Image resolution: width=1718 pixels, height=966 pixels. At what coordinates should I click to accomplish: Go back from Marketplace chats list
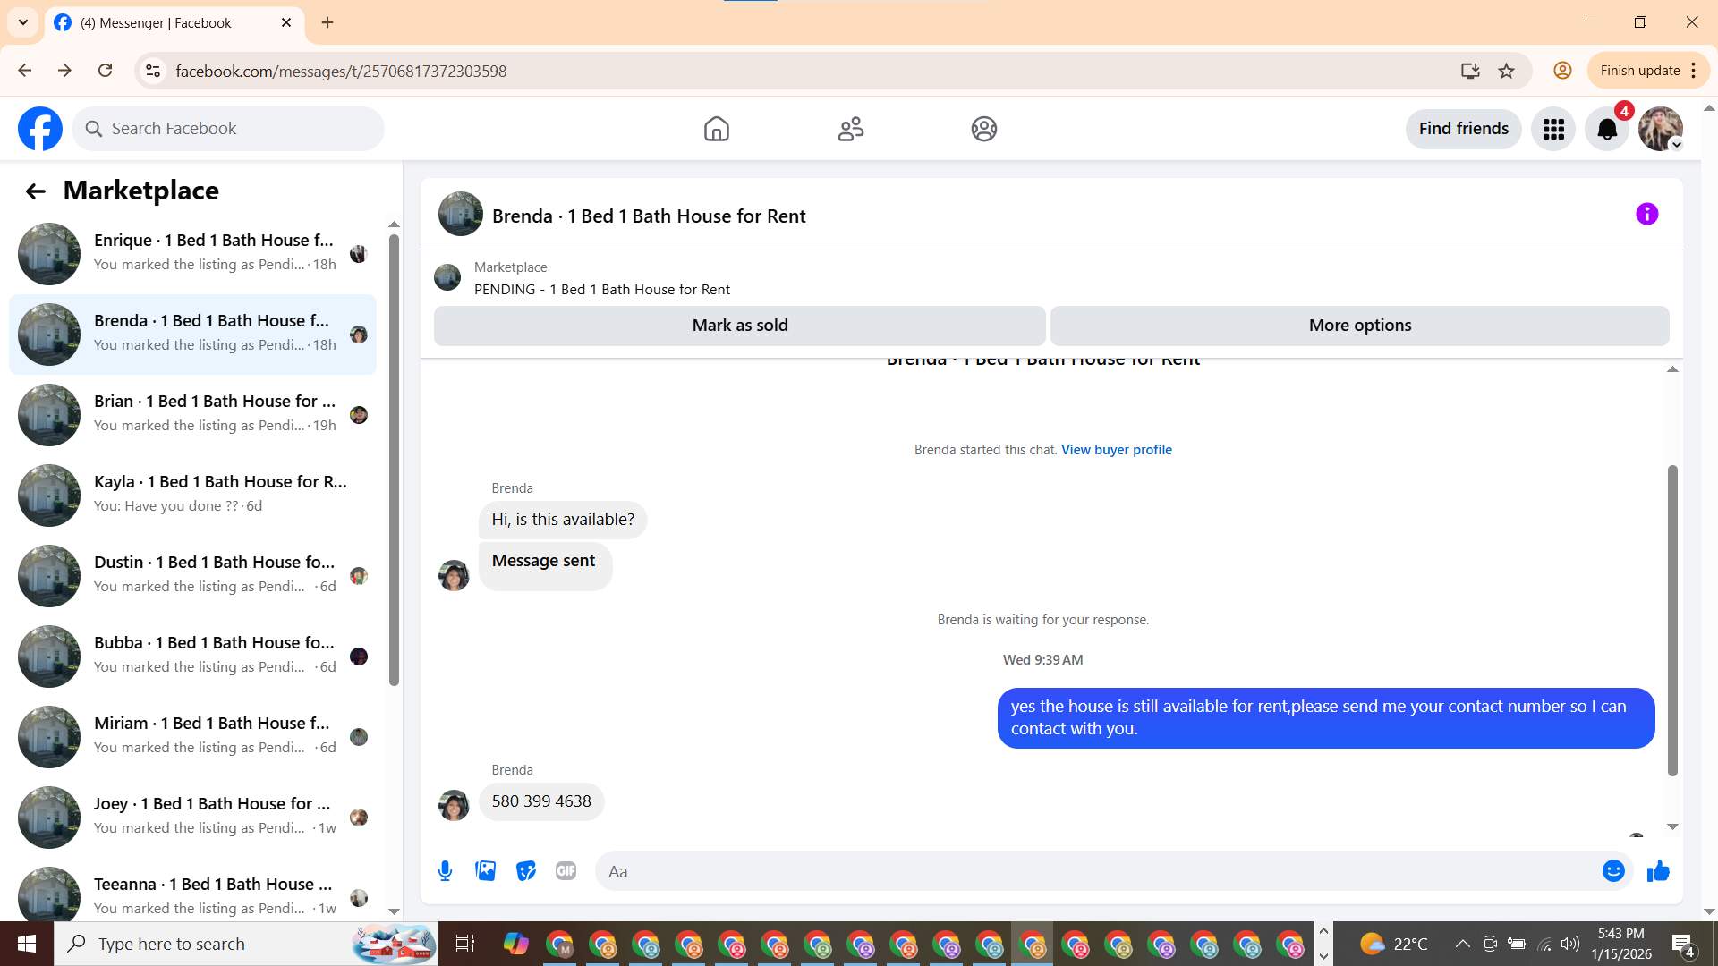[35, 191]
